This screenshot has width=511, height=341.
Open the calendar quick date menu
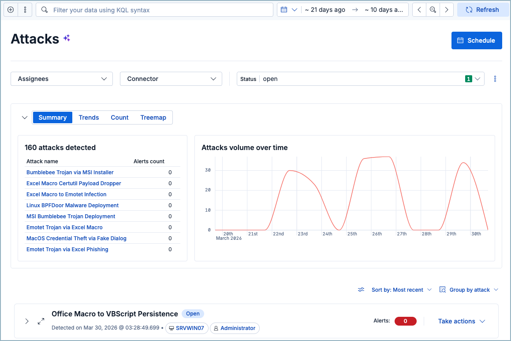[x=289, y=10]
